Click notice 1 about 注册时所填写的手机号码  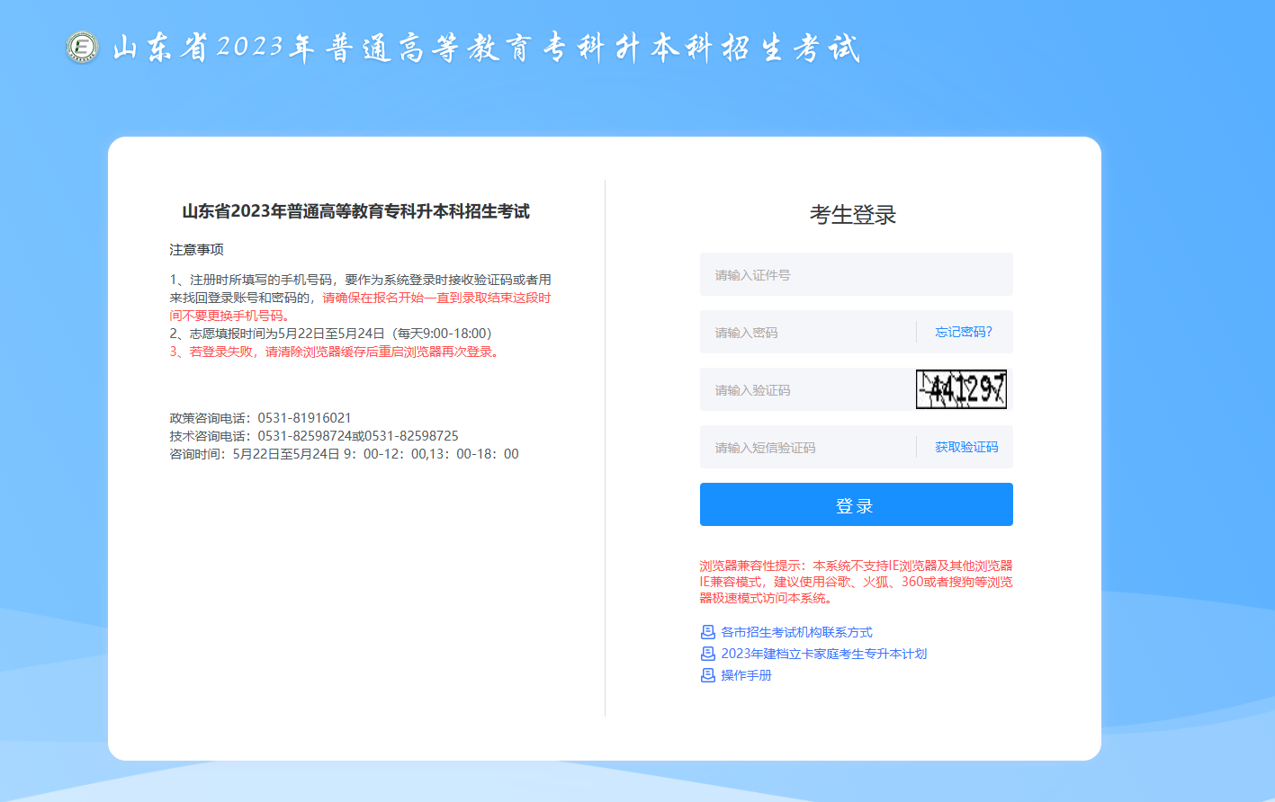[360, 298]
